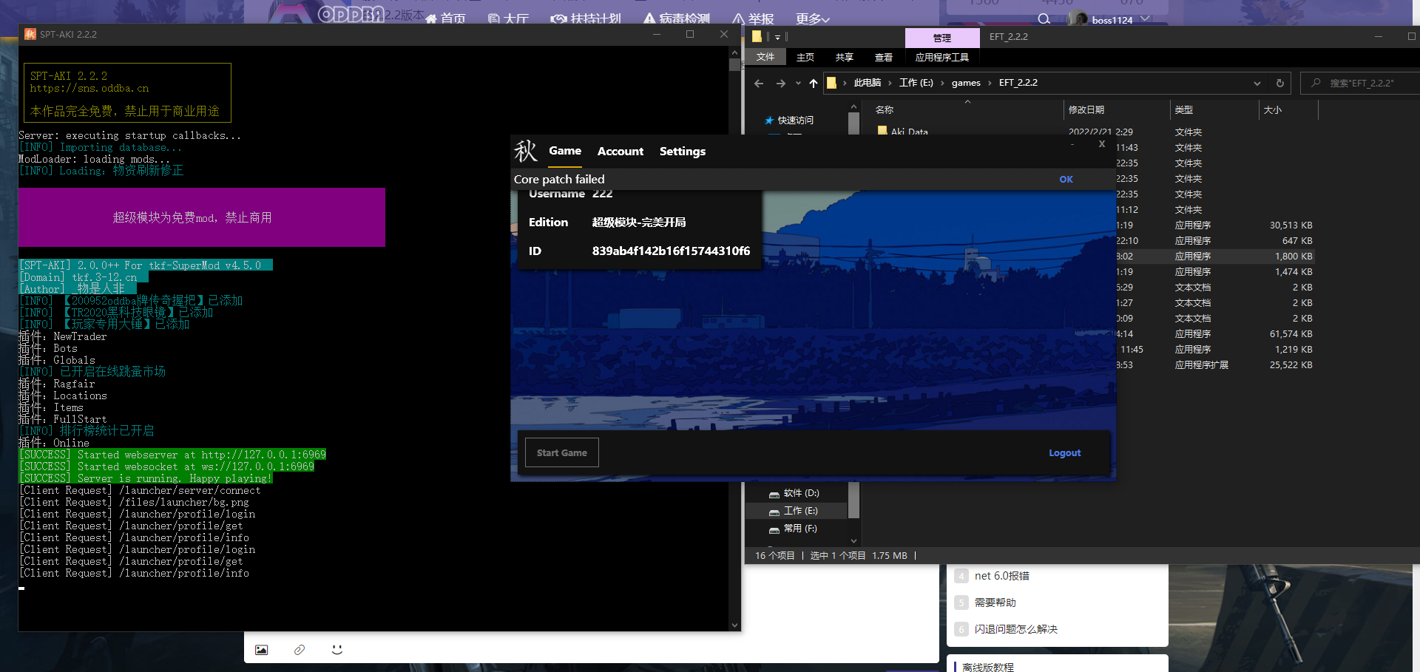Open the 应用程序工具 ribbon tab
Image resolution: width=1420 pixels, height=672 pixels.
941,57
